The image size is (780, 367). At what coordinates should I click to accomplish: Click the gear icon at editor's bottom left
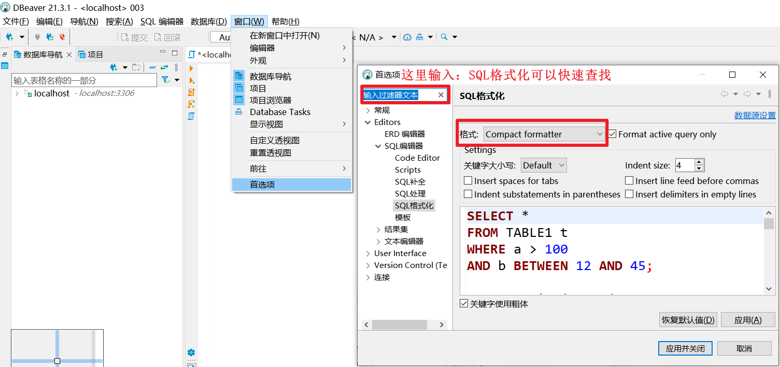coord(191,352)
